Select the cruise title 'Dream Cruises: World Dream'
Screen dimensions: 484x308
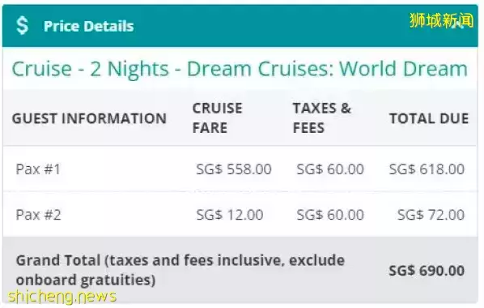(x=327, y=69)
